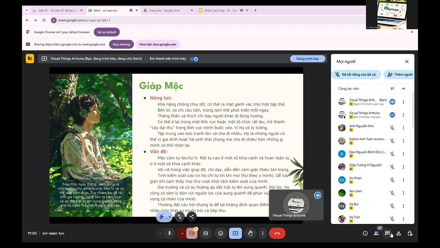Screen dimensions: 440x248
Task: Select the Meet svi-saez-tyv tab
Action: tap(112, 10)
